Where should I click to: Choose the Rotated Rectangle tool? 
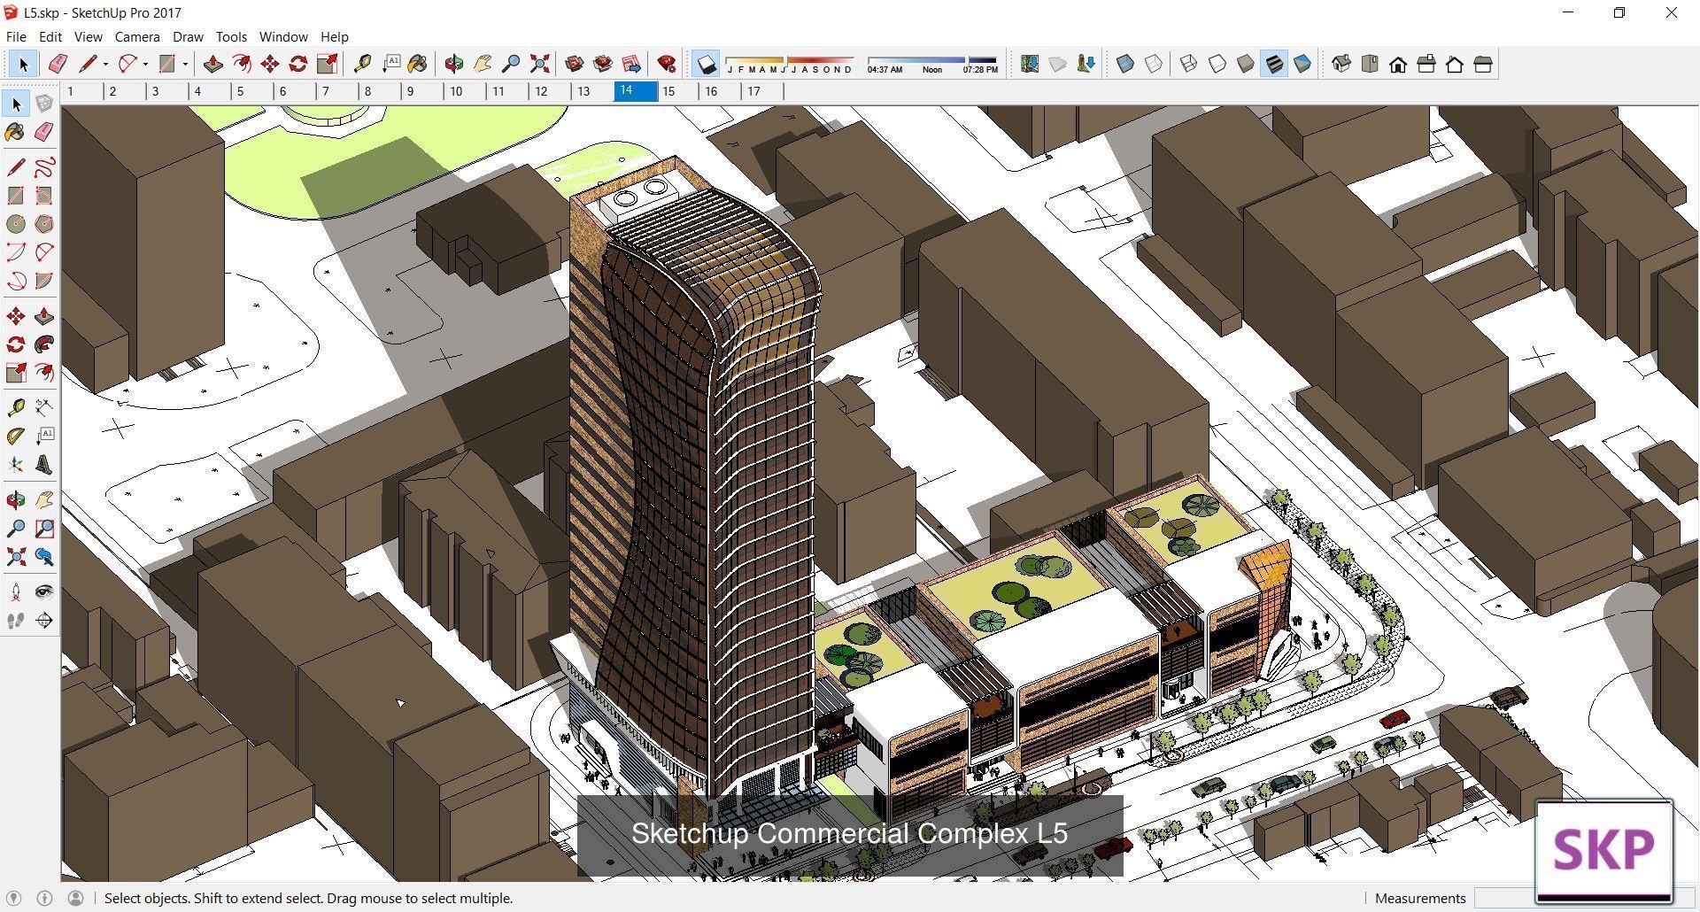coord(44,196)
